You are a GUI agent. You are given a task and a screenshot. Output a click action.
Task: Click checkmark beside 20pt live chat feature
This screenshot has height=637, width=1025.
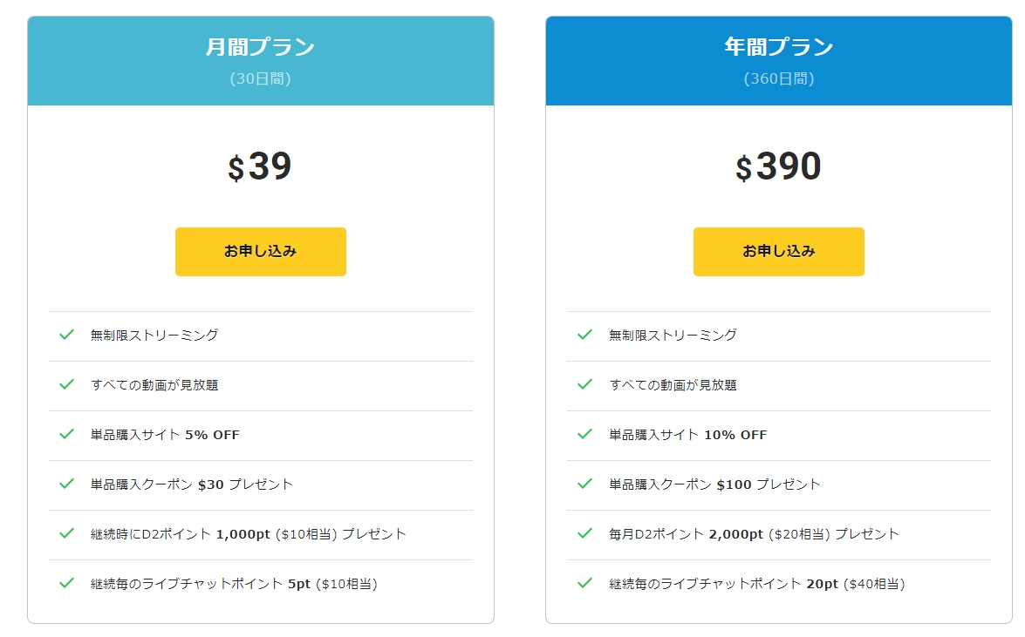(x=585, y=583)
